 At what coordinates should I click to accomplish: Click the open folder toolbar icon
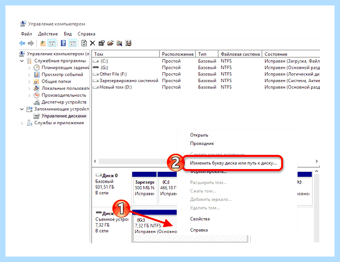tap(110, 43)
